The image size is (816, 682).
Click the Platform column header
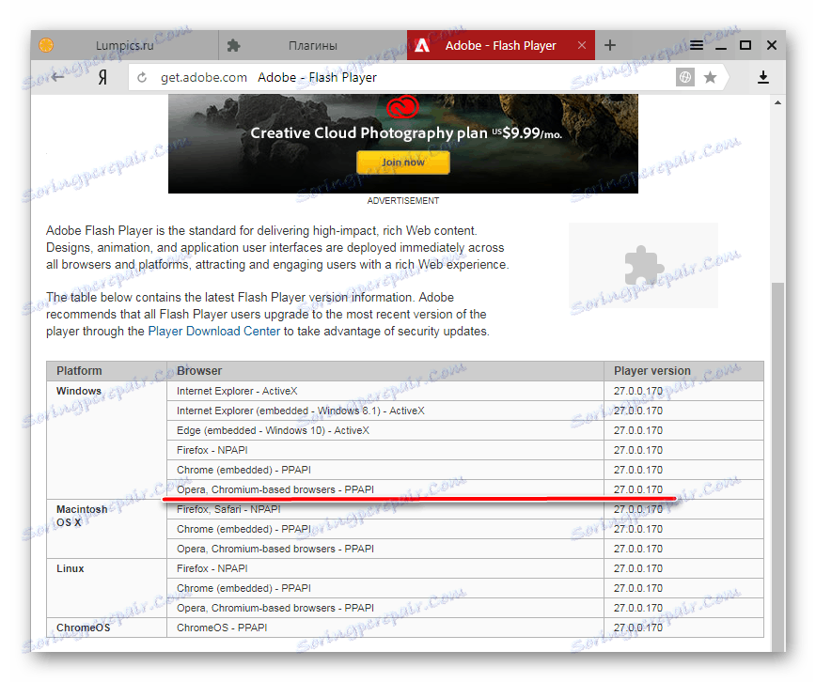106,371
